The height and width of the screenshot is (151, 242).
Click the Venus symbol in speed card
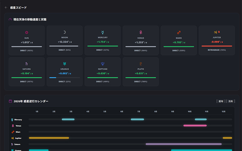click(x=141, y=32)
